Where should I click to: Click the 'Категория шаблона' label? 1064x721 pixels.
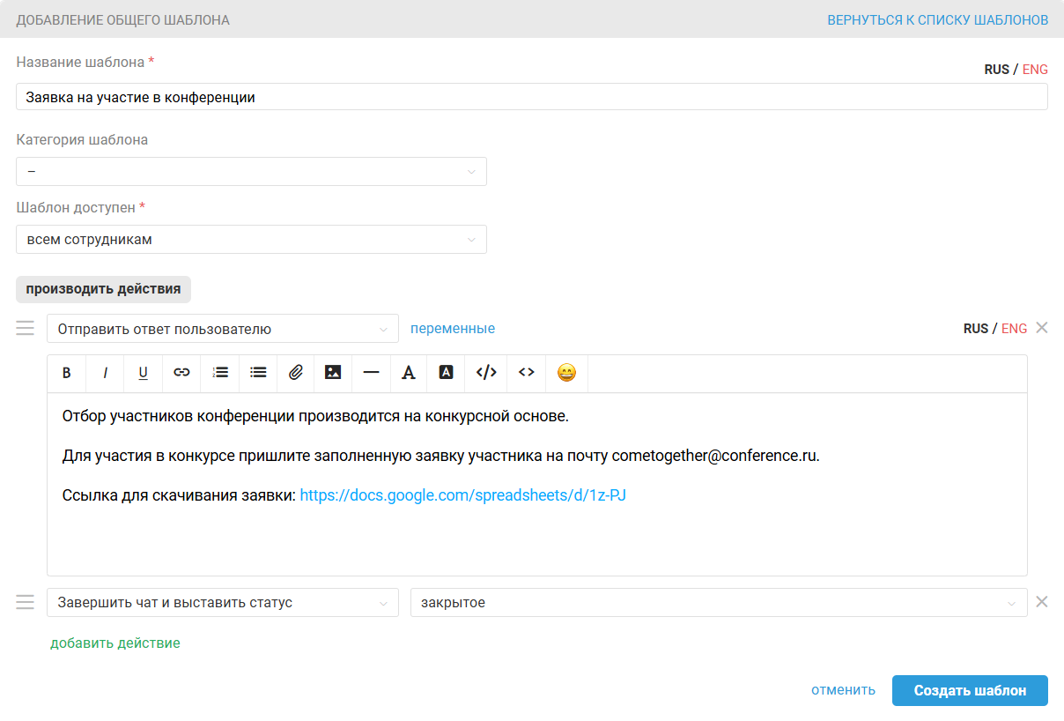coord(82,139)
